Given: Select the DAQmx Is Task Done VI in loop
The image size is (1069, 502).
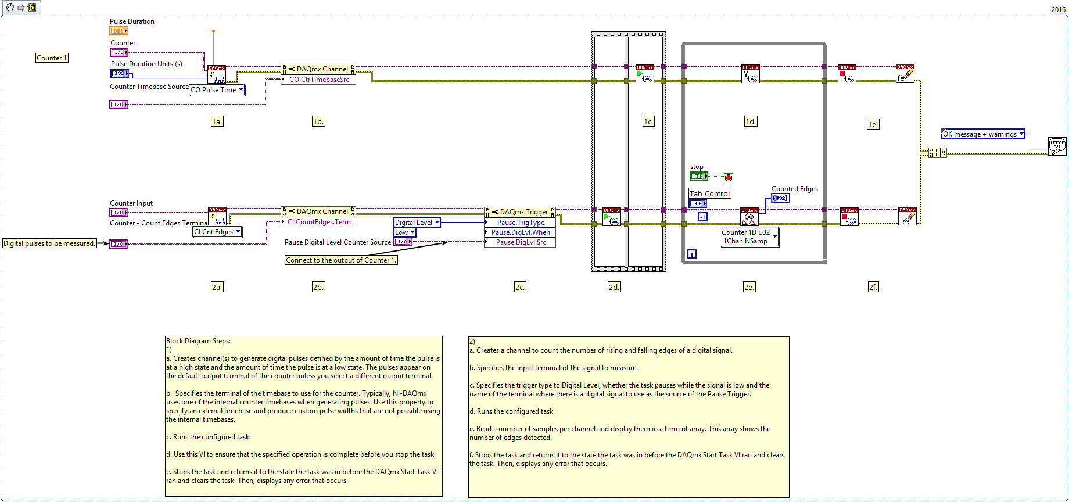Looking at the screenshot, I should (x=751, y=74).
